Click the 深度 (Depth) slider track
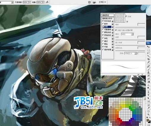Image resolution: width=151 pixels, height=126 pixels. [x=130, y=40]
